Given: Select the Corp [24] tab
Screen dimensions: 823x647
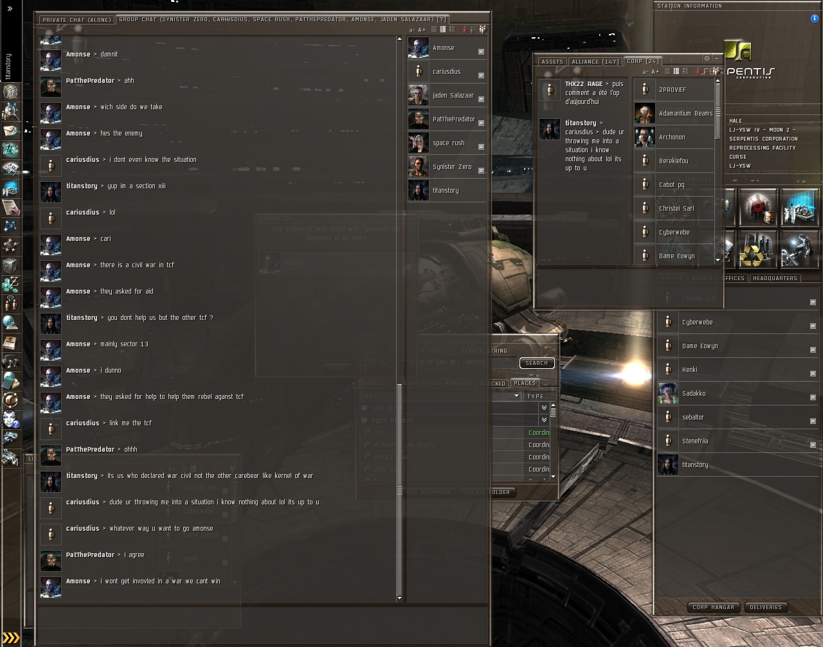Looking at the screenshot, I should (643, 61).
